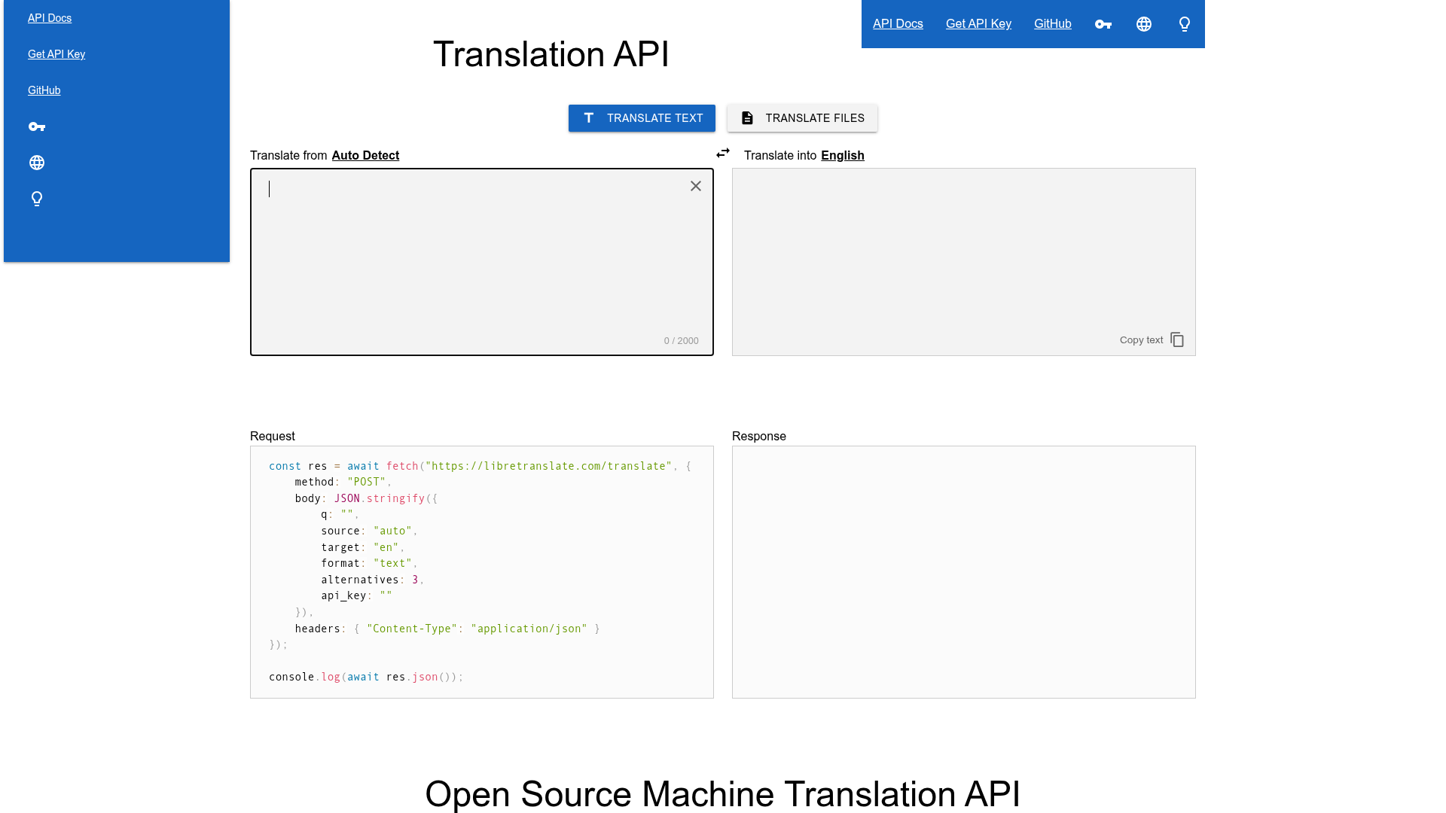Viewport: 1446px width, 813px height.
Task: Click the 'Response' section label
Action: coord(759,437)
